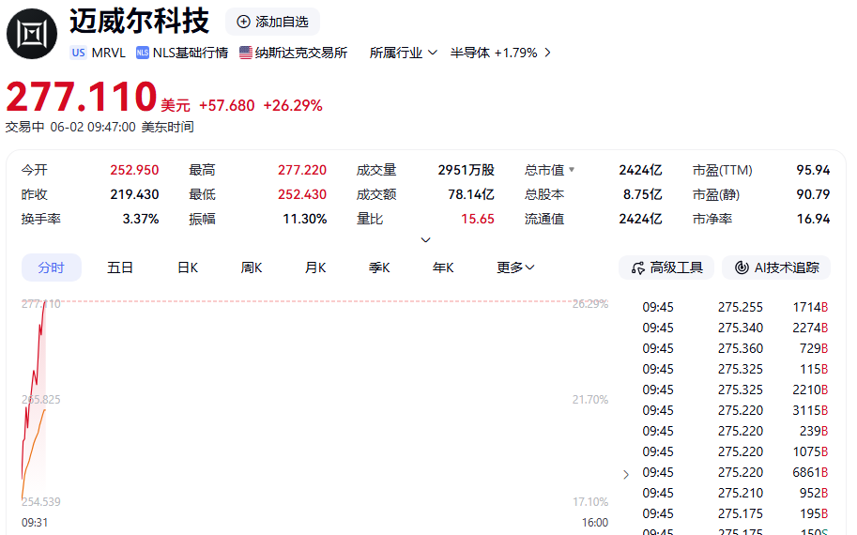Image resolution: width=857 pixels, height=535 pixels.
Task: Click the 市盈(TTM) value 95.94
Action: (813, 170)
